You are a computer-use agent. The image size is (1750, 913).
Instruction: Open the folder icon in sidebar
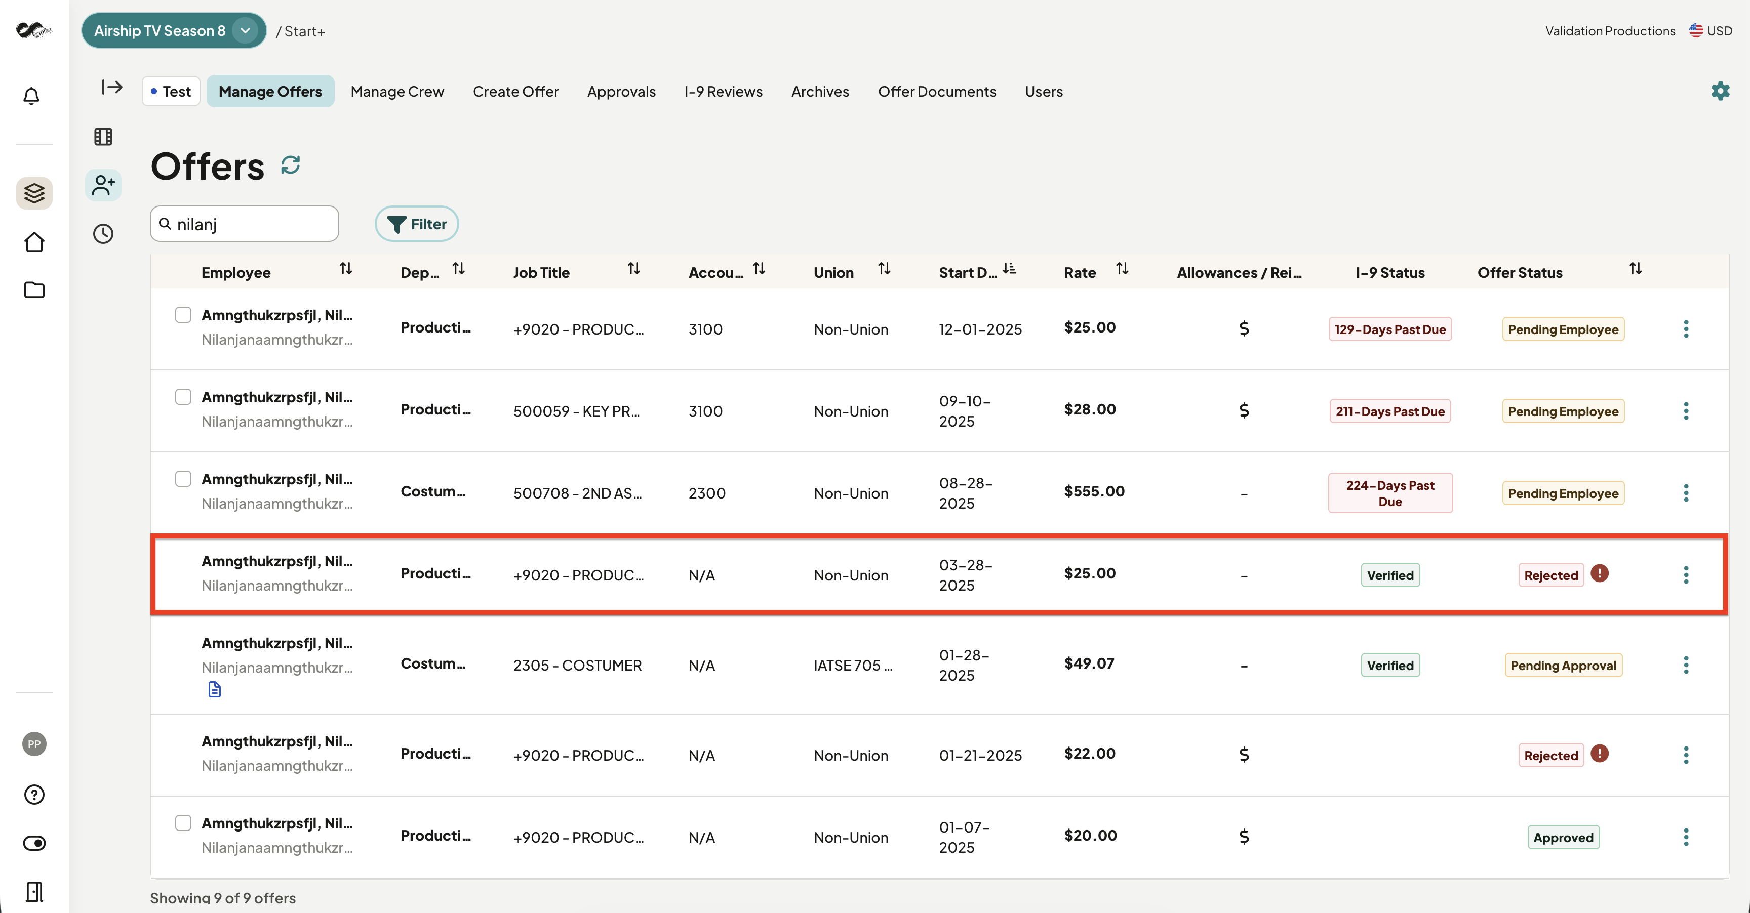click(34, 290)
